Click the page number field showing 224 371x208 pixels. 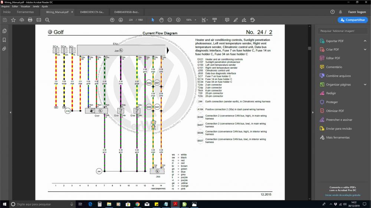[131, 20]
